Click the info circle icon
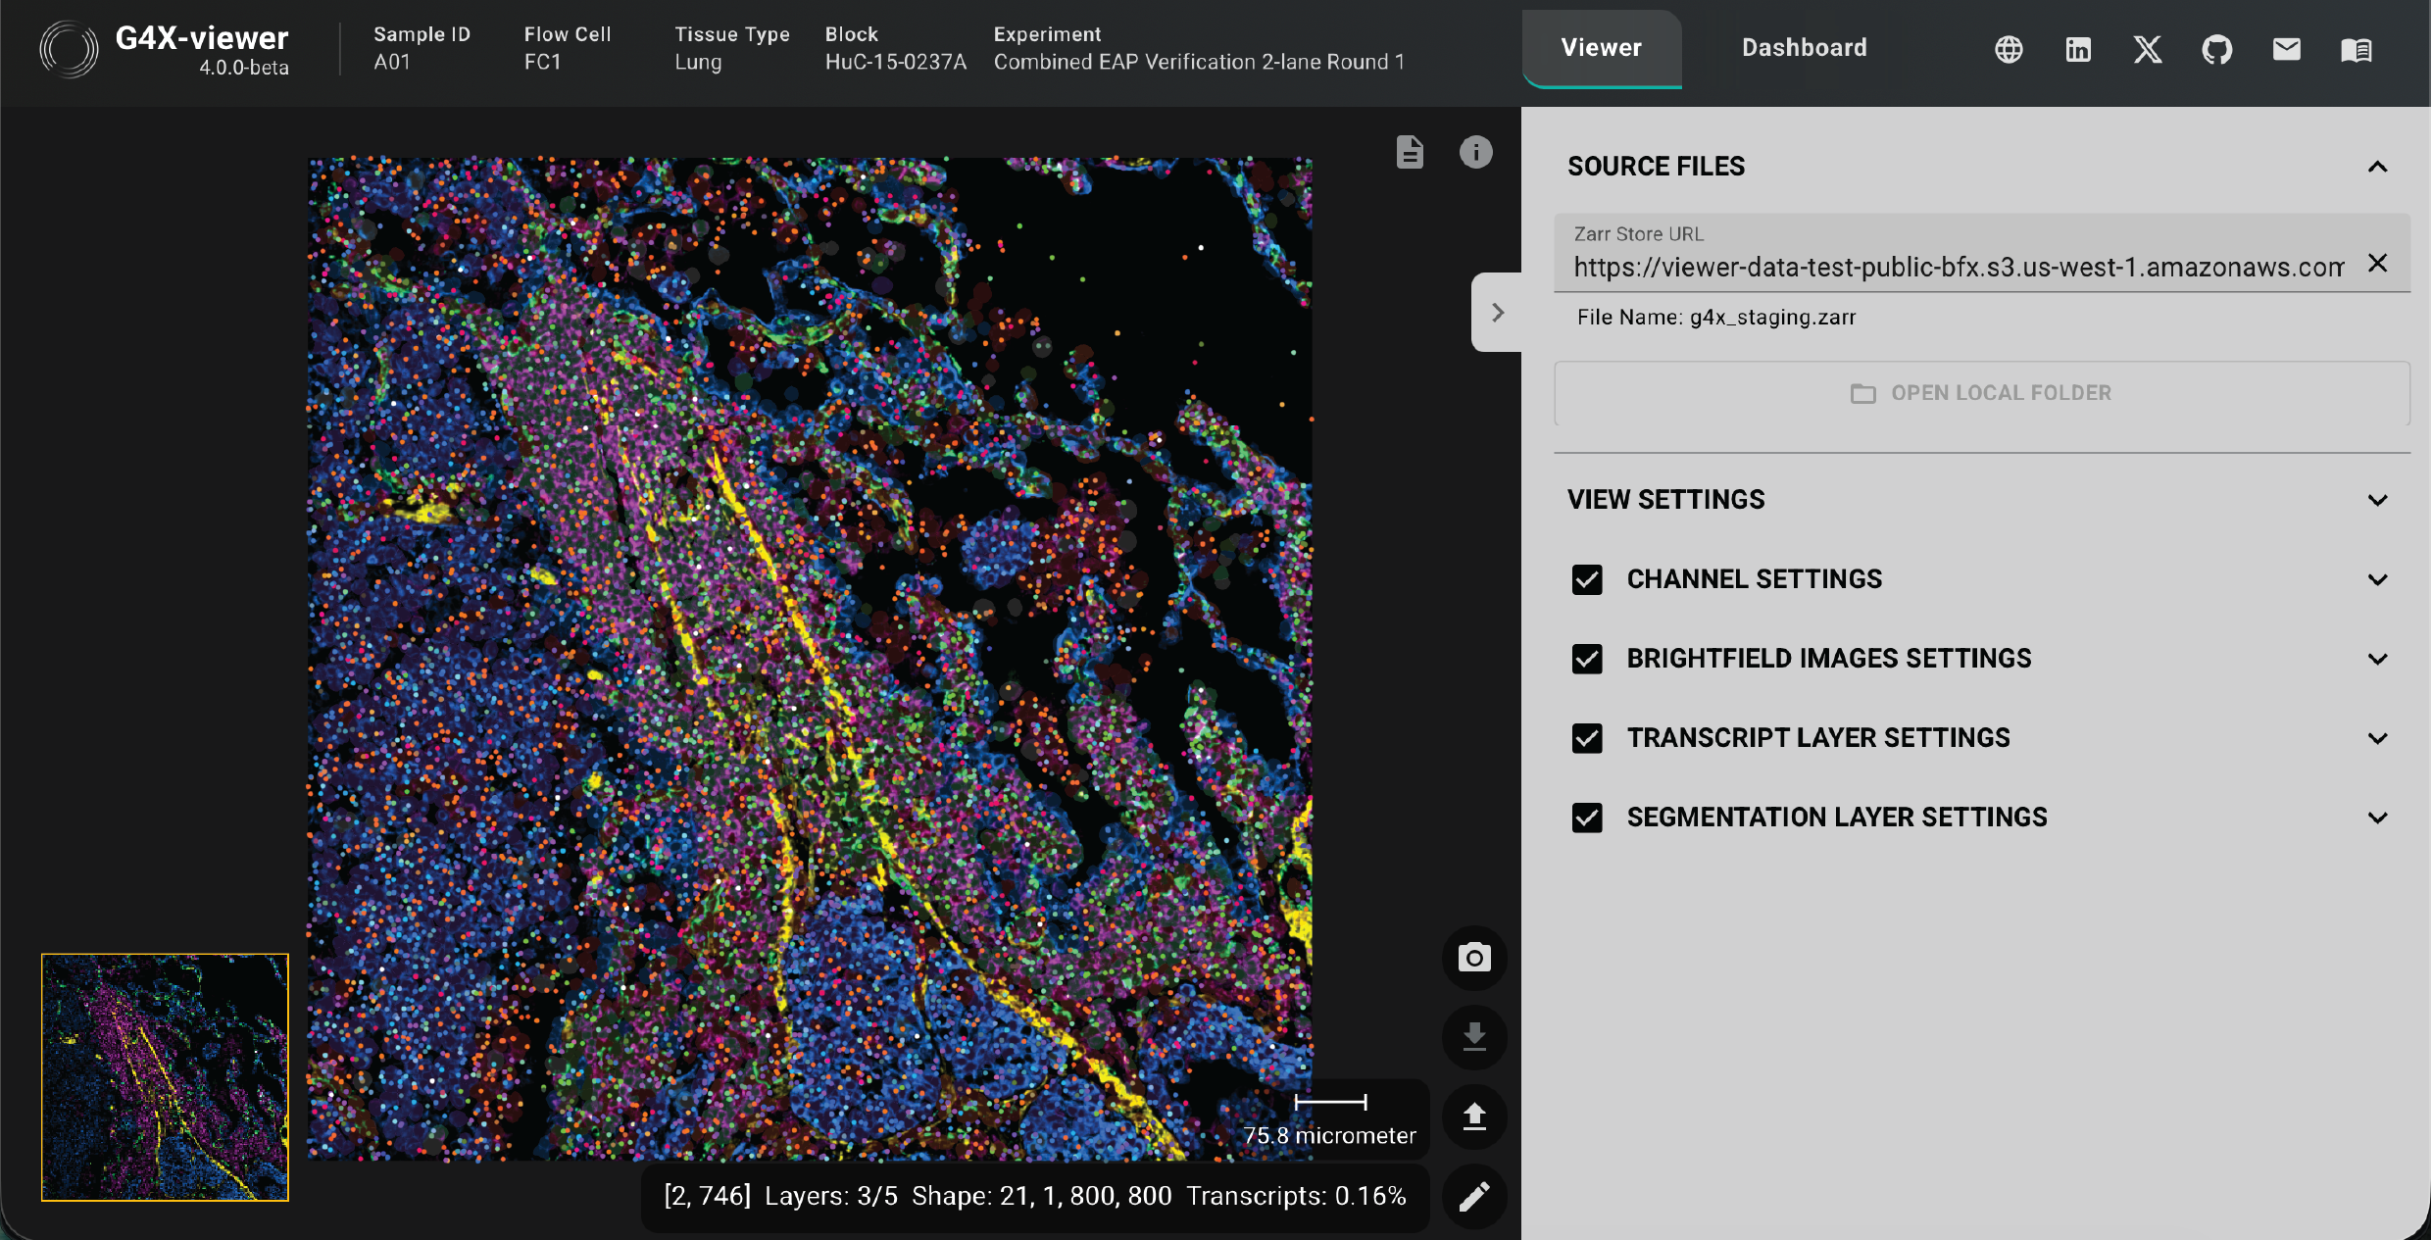The image size is (2432, 1240). point(1475,152)
